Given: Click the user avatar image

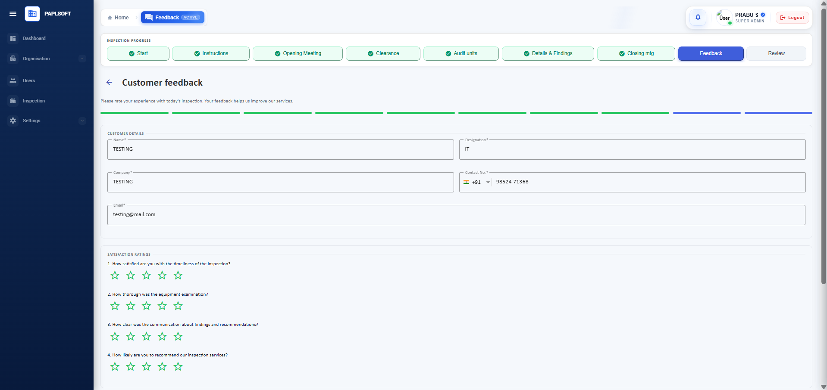Looking at the screenshot, I should point(724,18).
